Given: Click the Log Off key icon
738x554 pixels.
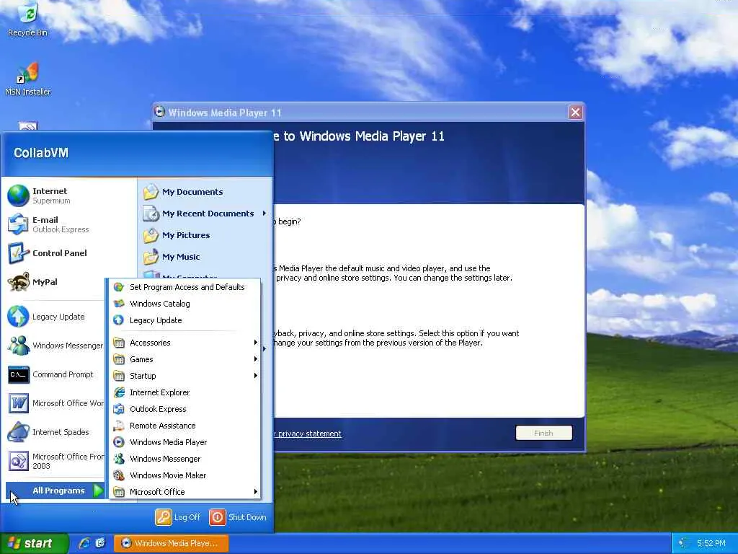Looking at the screenshot, I should click(164, 516).
